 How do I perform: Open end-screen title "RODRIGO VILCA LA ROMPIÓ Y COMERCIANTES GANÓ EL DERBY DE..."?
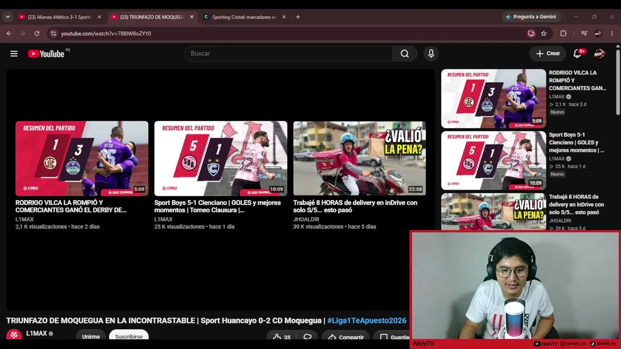tap(71, 206)
